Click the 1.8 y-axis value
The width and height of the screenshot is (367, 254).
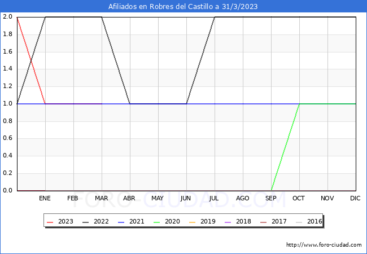coord(7,34)
